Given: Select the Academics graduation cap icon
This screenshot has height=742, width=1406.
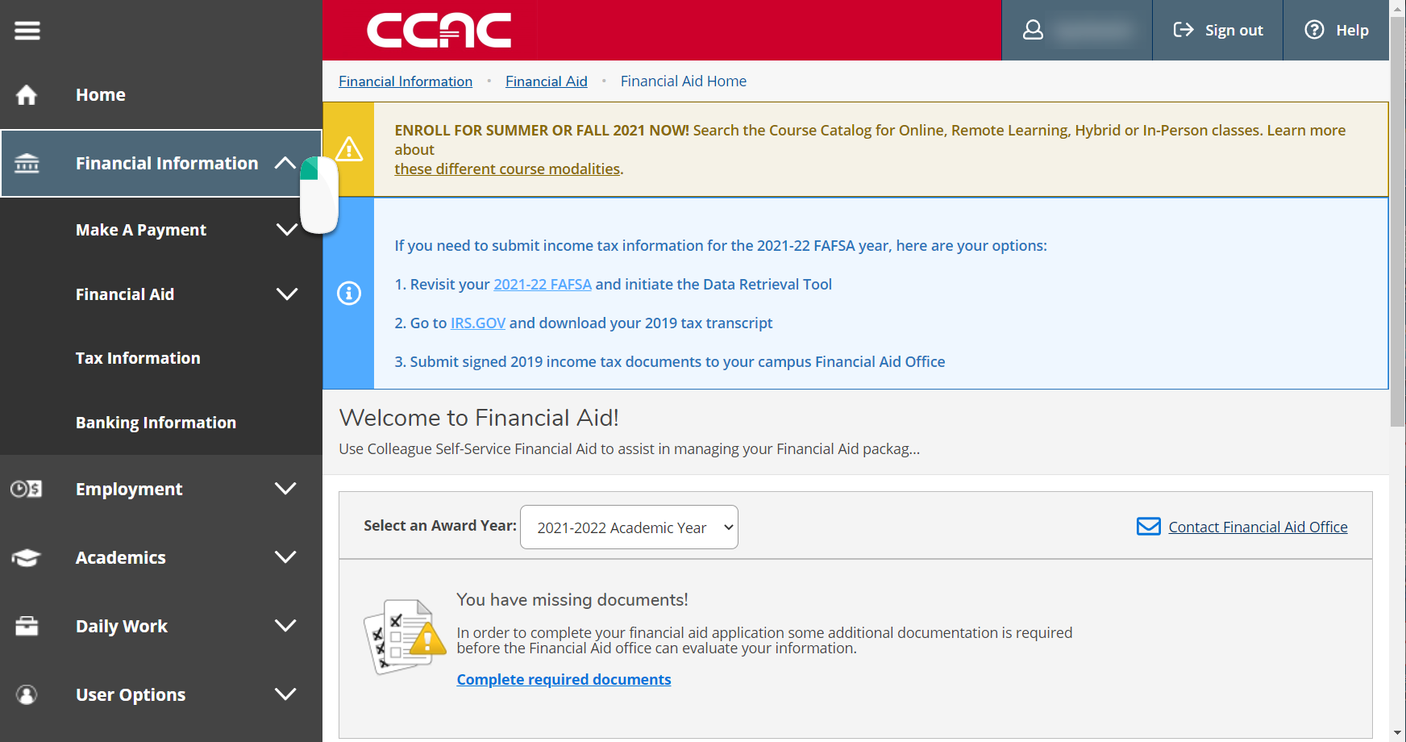Looking at the screenshot, I should (x=27, y=557).
